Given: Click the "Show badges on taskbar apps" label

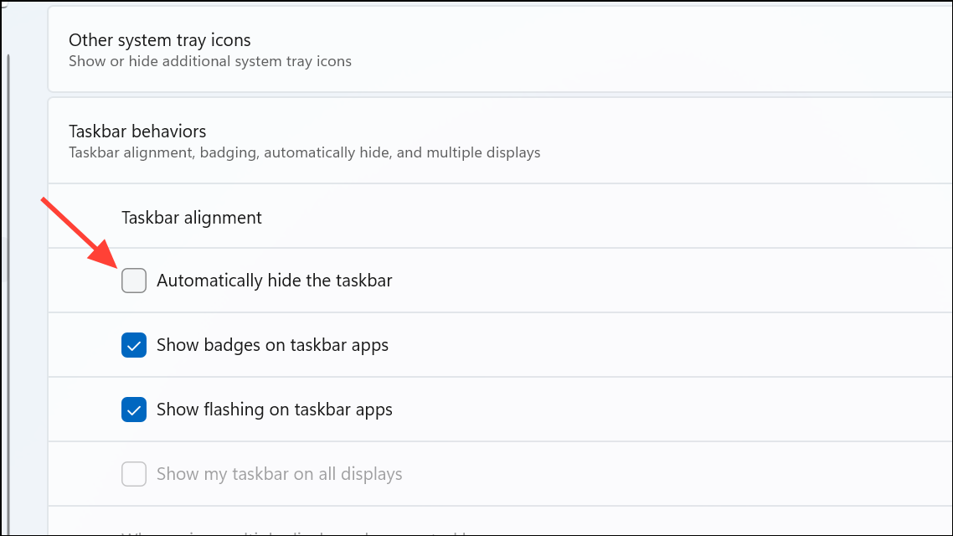Looking at the screenshot, I should 272,345.
